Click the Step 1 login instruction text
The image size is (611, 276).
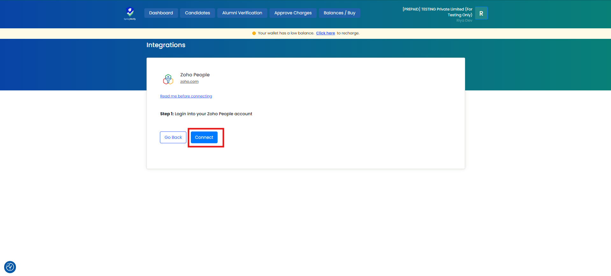[206, 114]
